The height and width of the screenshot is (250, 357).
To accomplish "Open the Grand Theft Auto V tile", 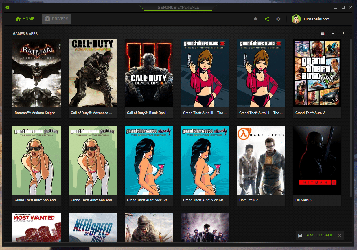I will point(317,79).
